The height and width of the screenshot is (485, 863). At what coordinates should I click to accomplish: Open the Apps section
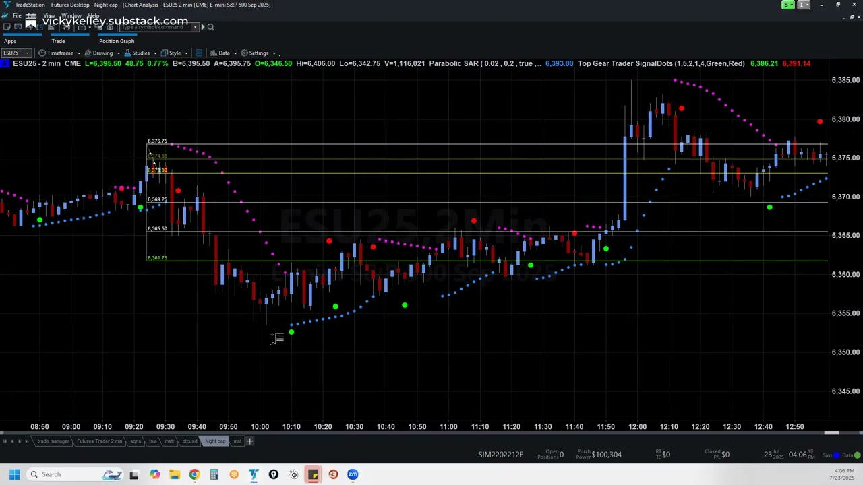[x=10, y=41]
